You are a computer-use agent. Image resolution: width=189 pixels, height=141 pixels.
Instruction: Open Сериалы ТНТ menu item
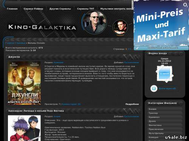tap(85, 9)
